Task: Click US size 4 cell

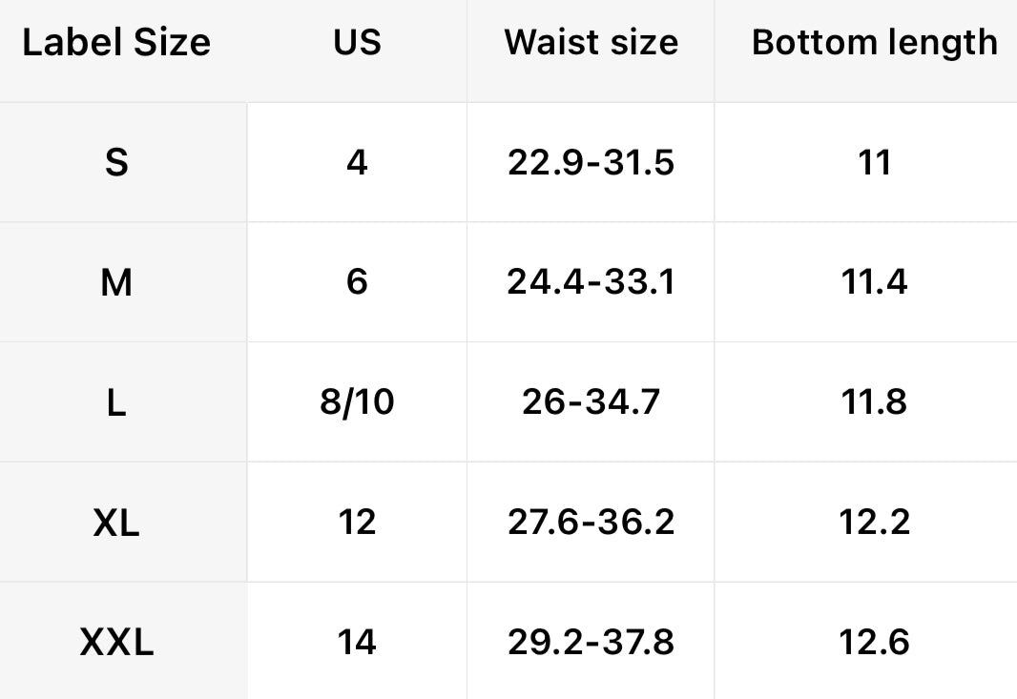Action: 357,163
